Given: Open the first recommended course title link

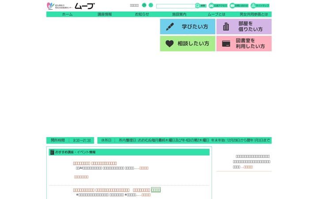Looking at the screenshot, I should pos(95,163).
